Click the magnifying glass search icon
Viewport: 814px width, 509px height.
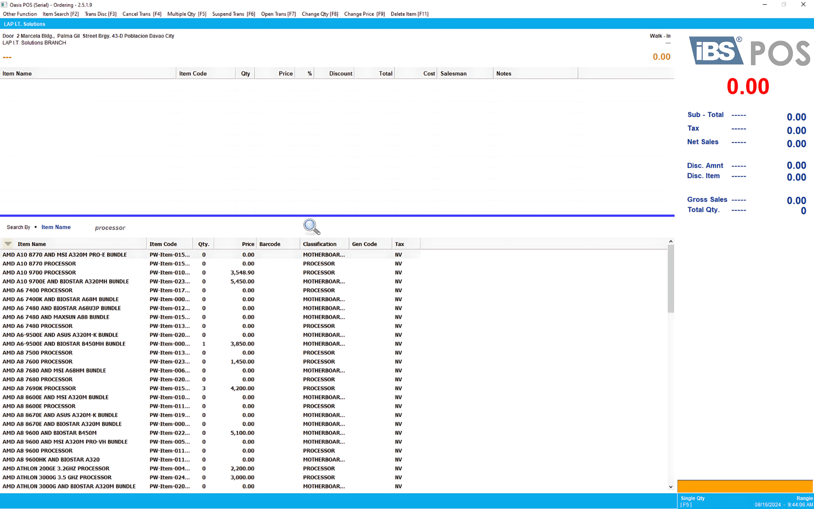[x=311, y=227]
